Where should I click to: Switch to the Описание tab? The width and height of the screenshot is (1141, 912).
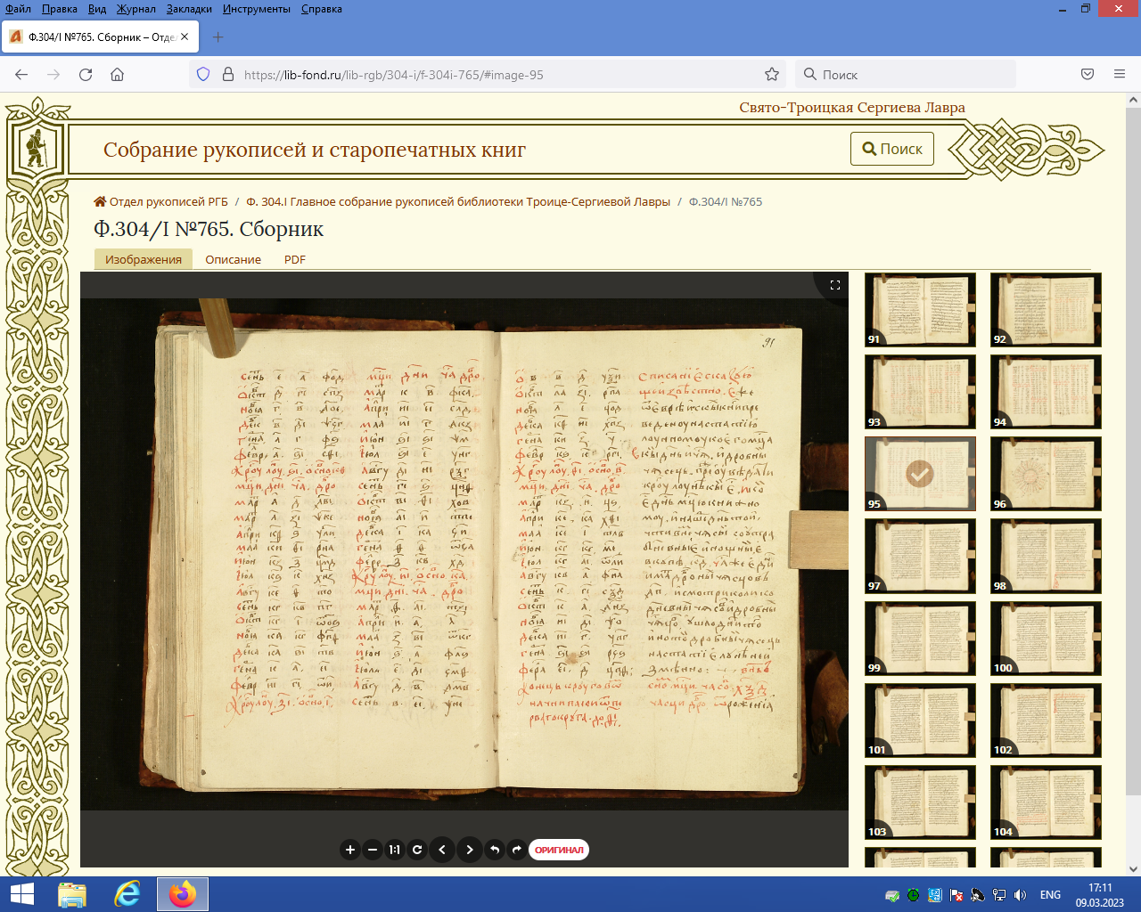(x=233, y=259)
